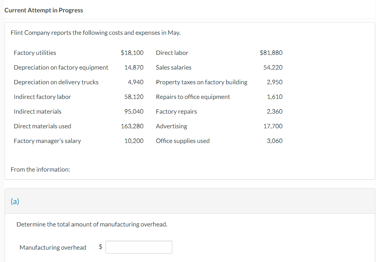Screen dimensions: 376x262
Task: Click the $18,100 factory utilities amount
Action: [132, 53]
